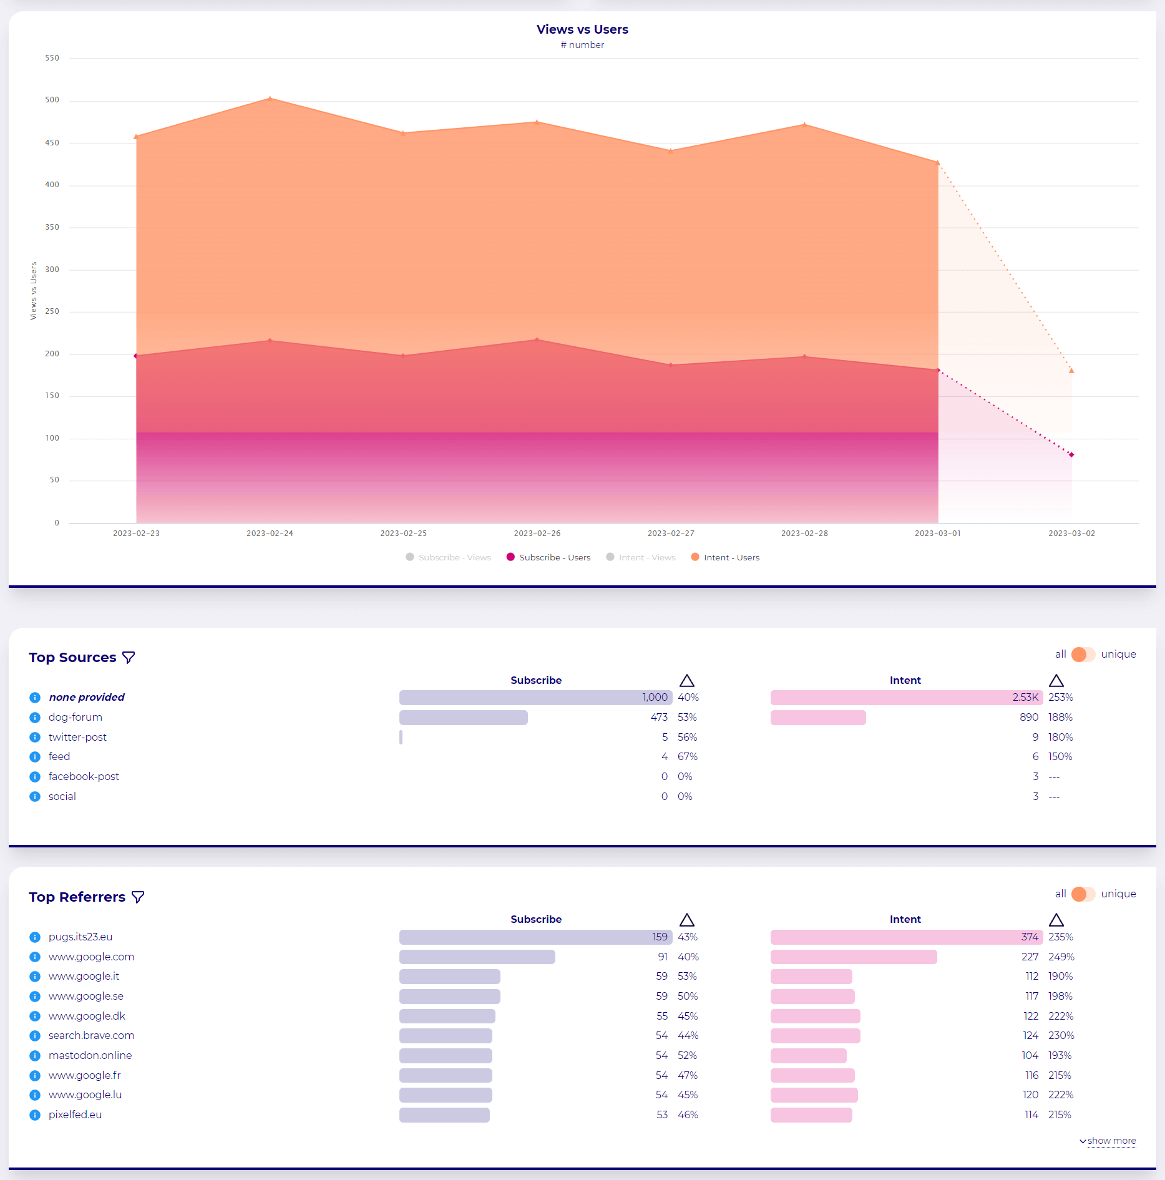Click the Top Sources Subscribe column header
Image resolution: width=1165 pixels, height=1180 pixels.
tap(536, 681)
